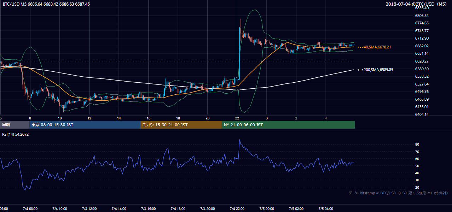Image resolution: width=452 pixels, height=212 pixels.
Task: Click the 7/4 22:00 time axis label
Action: point(237,209)
